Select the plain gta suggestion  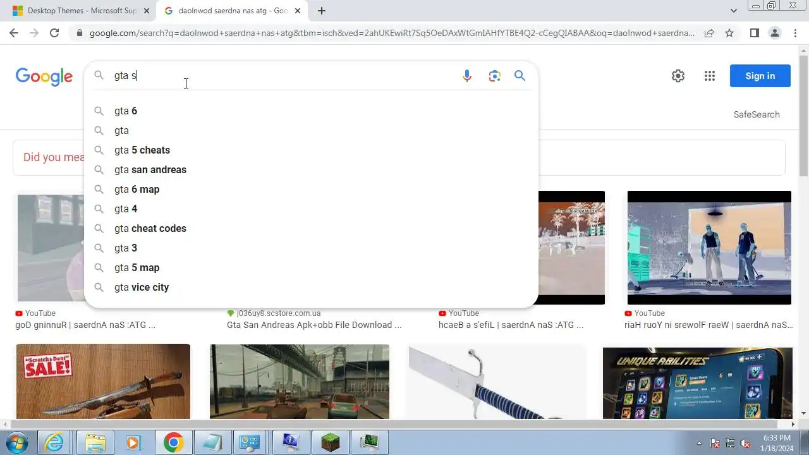click(311, 131)
